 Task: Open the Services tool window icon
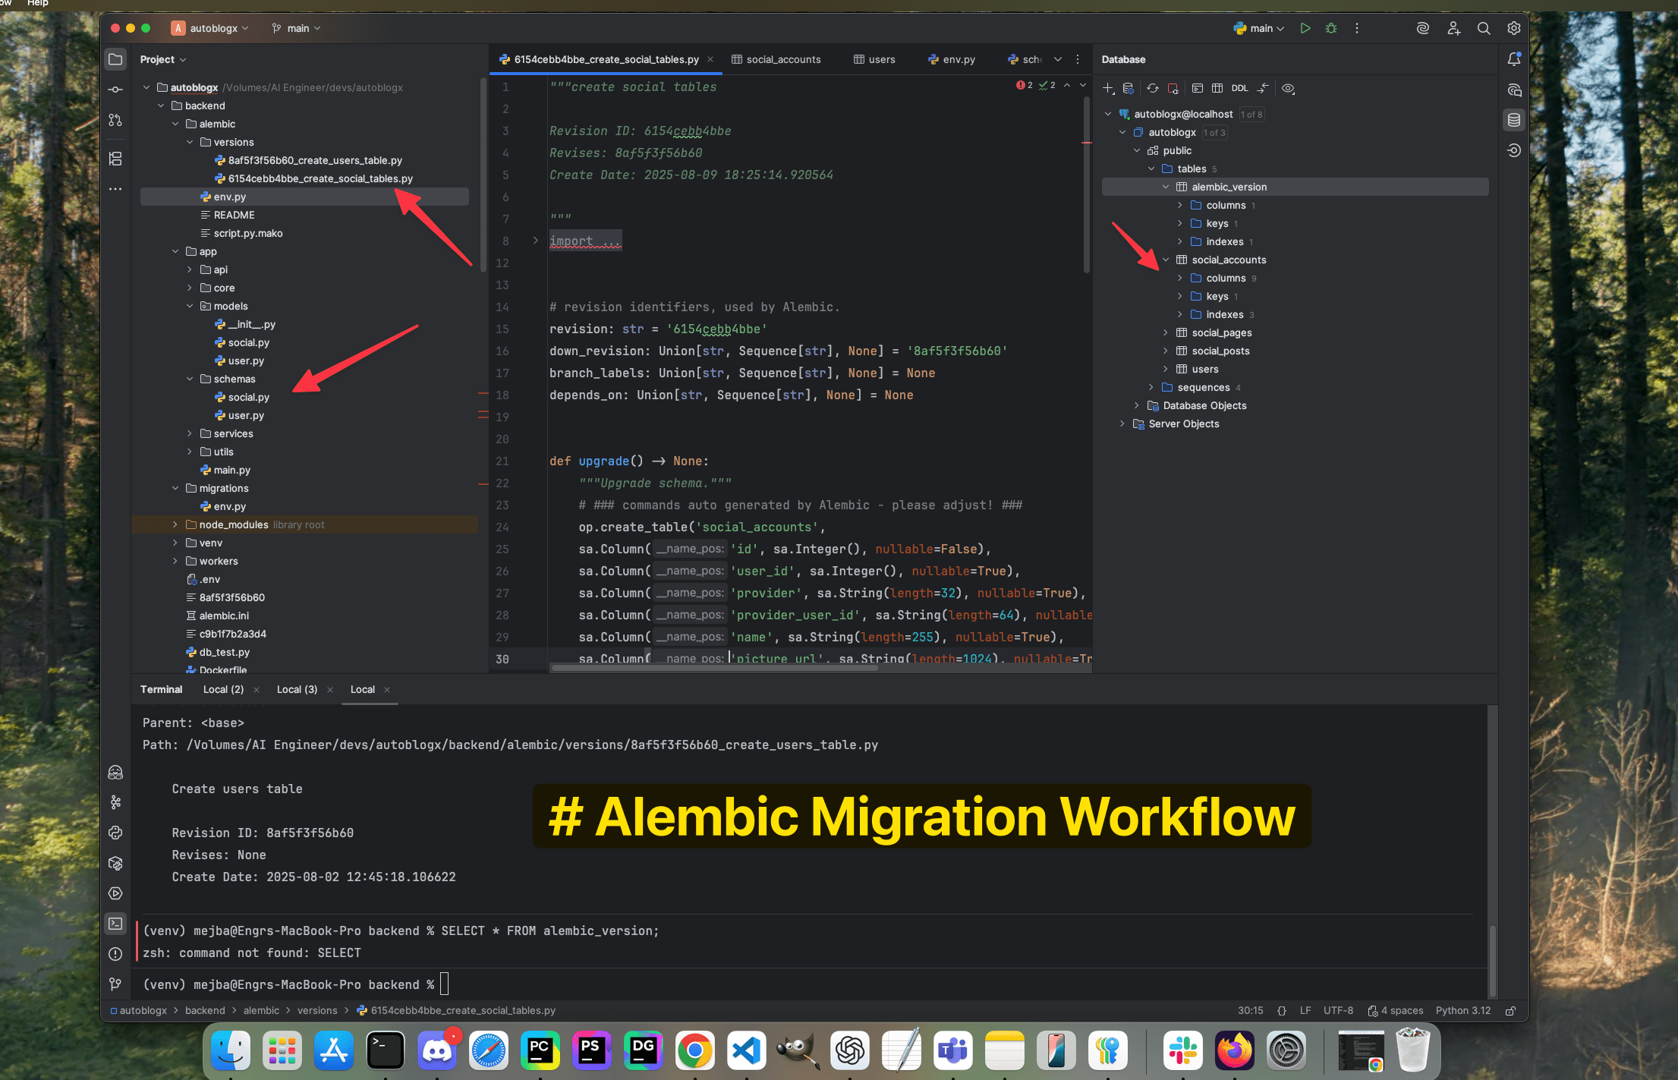[115, 893]
